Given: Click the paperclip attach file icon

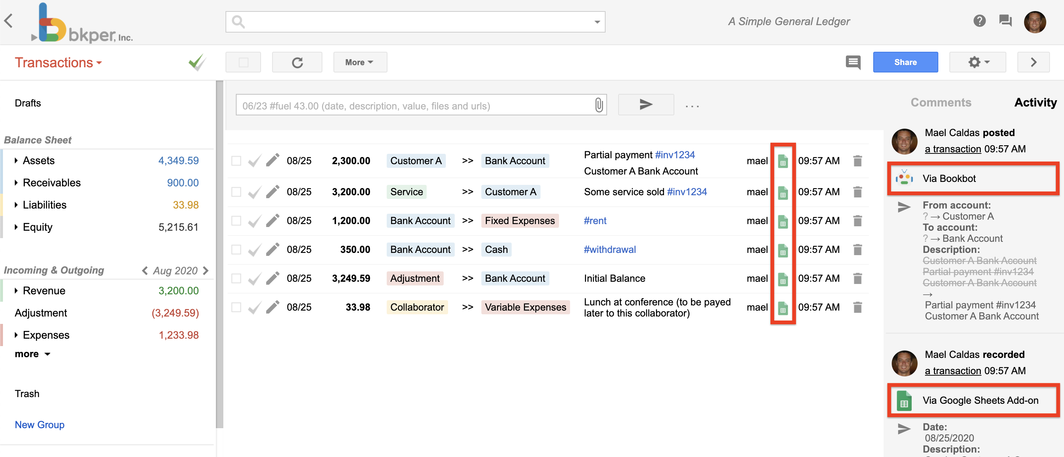Looking at the screenshot, I should [x=599, y=105].
